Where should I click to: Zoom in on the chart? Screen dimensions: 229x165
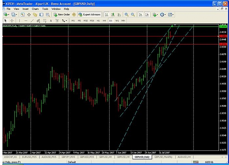tap(126, 15)
